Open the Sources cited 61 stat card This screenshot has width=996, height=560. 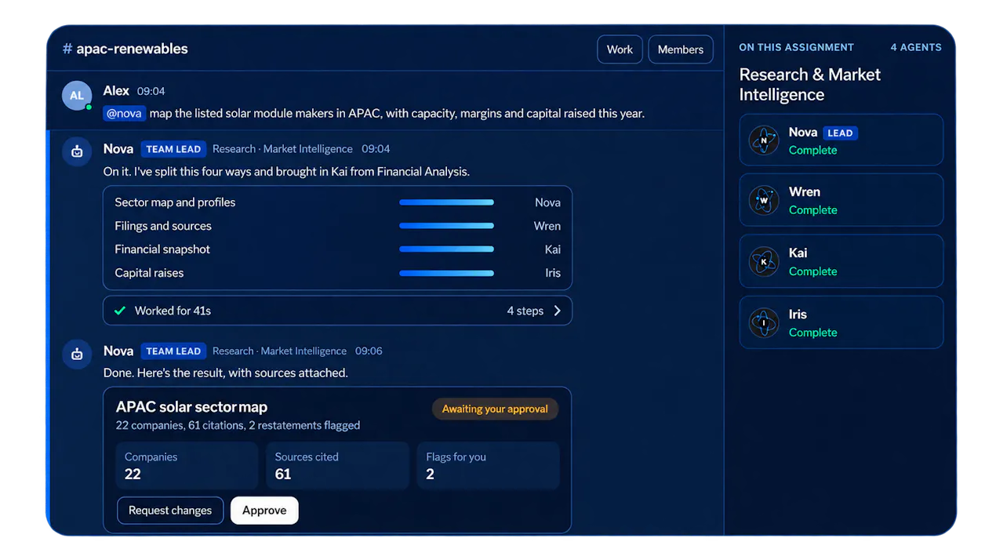coord(338,466)
